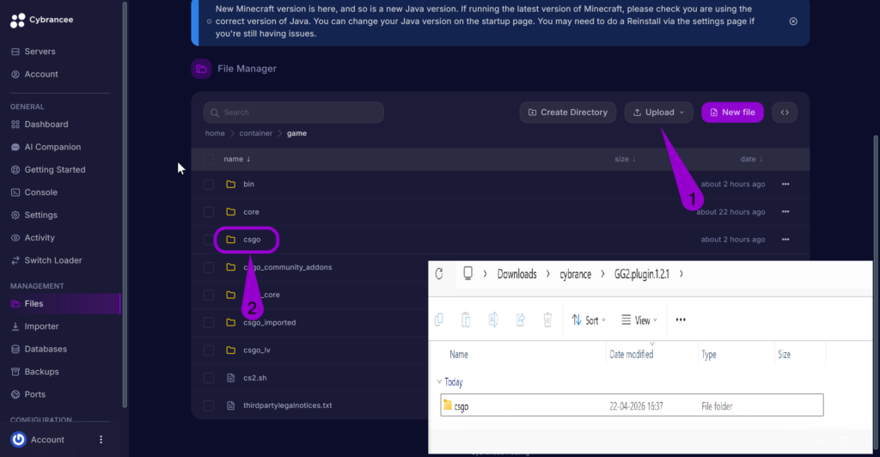The height and width of the screenshot is (457, 880).
Task: Click the Files folder icon in sidebar
Action: [x=15, y=303]
